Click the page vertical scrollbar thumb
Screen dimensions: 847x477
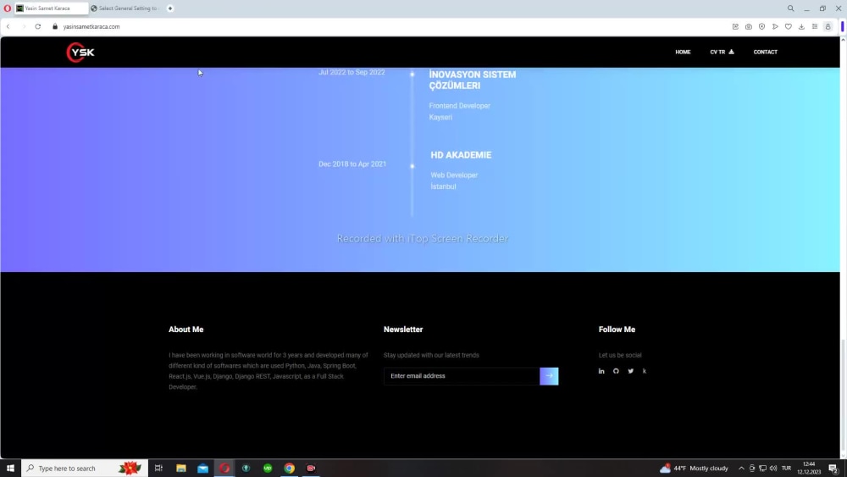(x=844, y=397)
